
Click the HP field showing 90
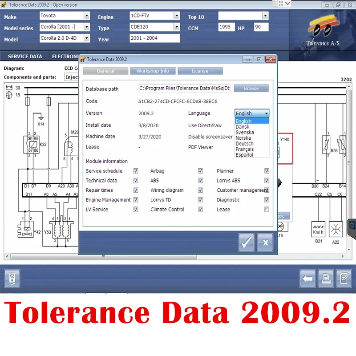261,27
